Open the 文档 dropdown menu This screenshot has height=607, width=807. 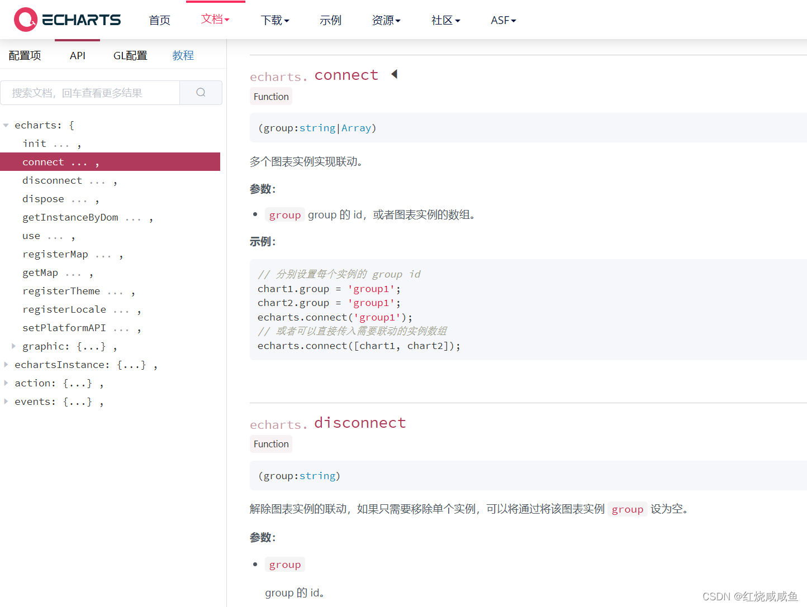[215, 20]
